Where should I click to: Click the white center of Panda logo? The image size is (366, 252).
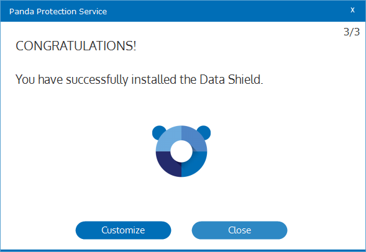181,151
